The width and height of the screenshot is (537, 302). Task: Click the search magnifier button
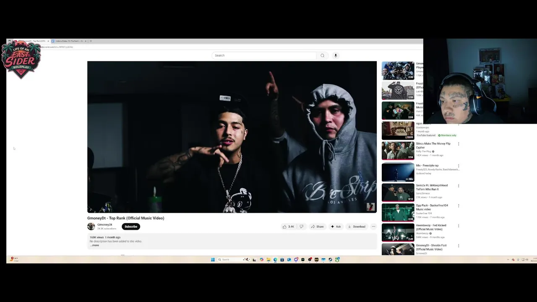pos(322,55)
